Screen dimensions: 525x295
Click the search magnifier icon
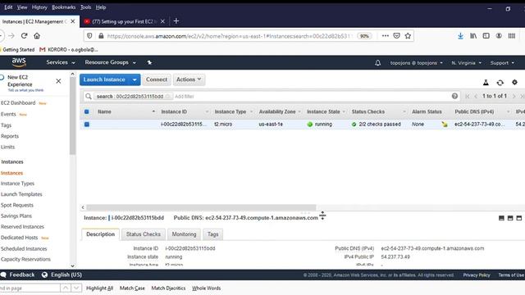click(x=89, y=97)
